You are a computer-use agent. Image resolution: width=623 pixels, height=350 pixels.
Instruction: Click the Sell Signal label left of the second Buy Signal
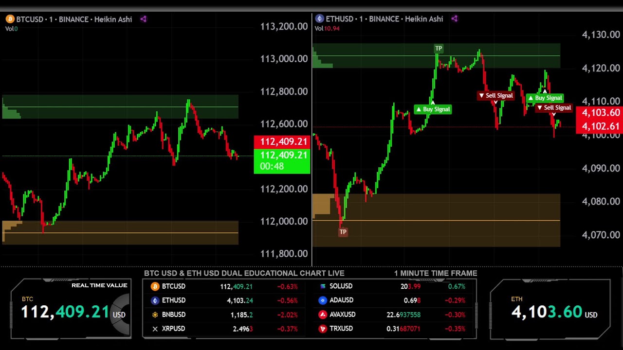[x=495, y=96]
